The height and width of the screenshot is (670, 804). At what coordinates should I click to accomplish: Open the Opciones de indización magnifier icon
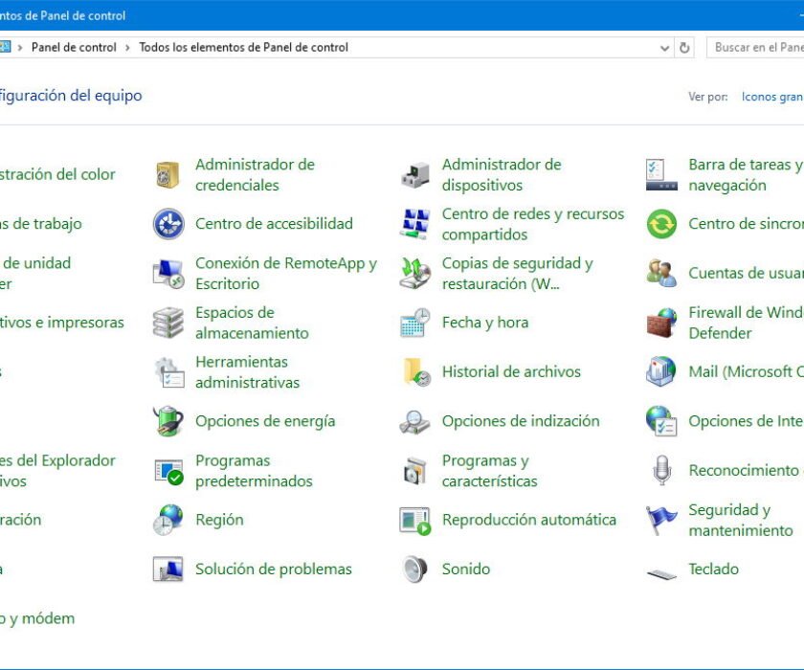414,421
